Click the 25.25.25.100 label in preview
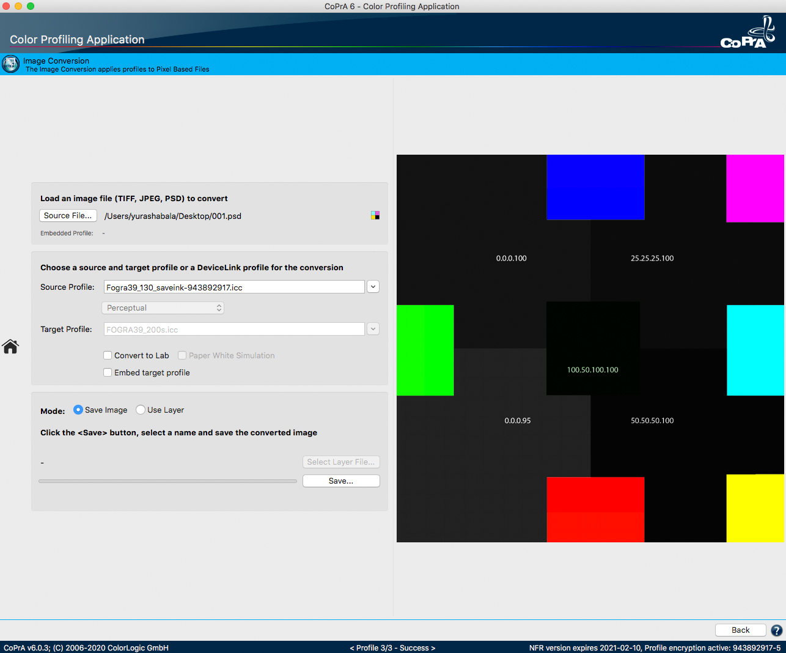 pos(652,259)
